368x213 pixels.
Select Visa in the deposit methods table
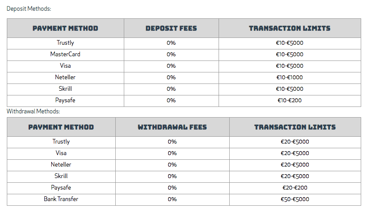click(x=65, y=66)
